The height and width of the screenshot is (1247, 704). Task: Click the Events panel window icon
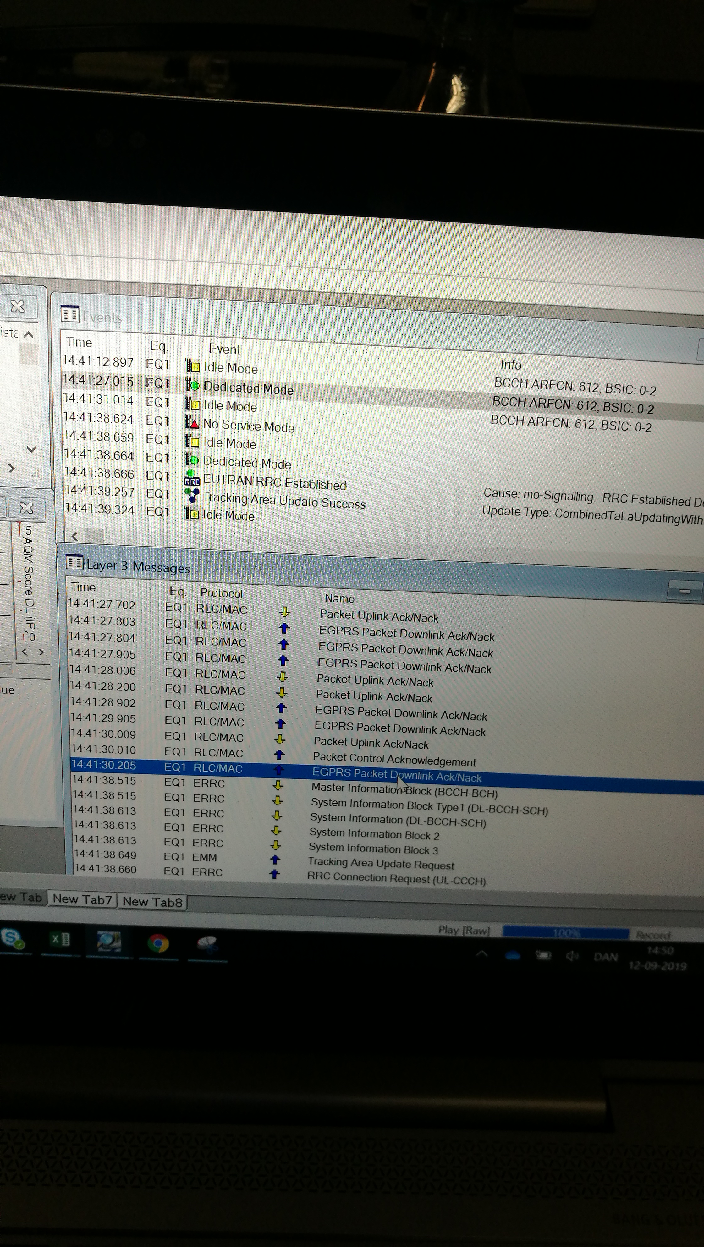click(70, 314)
